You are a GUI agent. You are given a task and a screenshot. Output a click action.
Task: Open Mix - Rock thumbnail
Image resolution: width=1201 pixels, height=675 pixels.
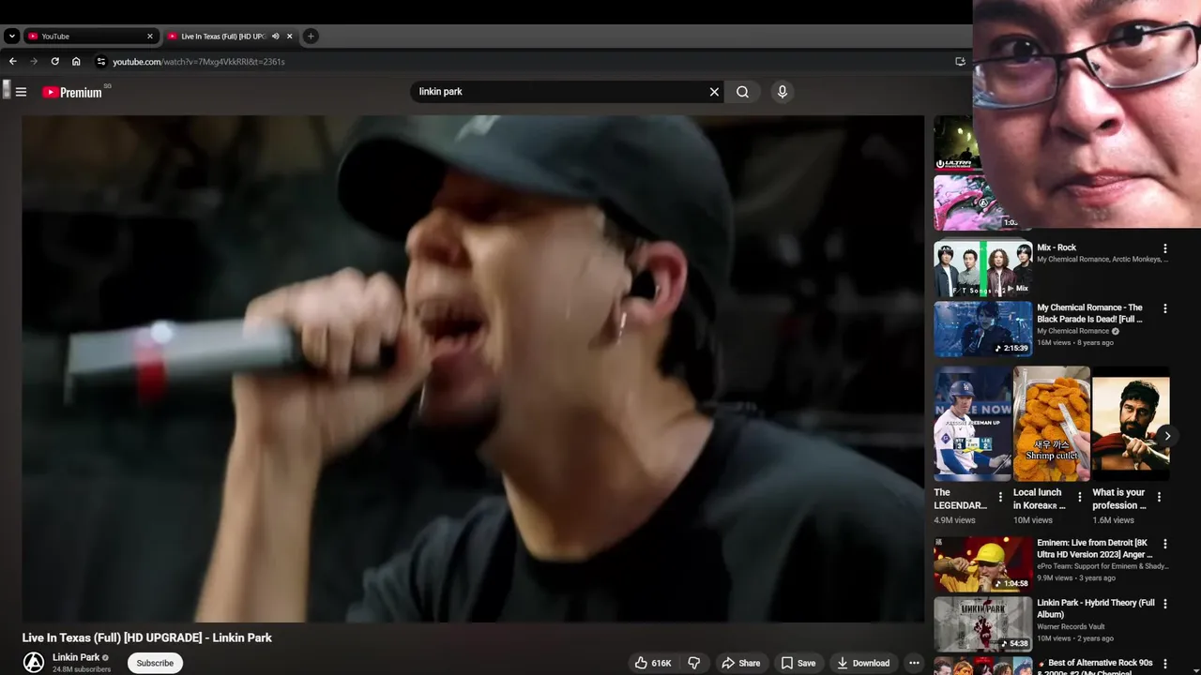tap(982, 269)
